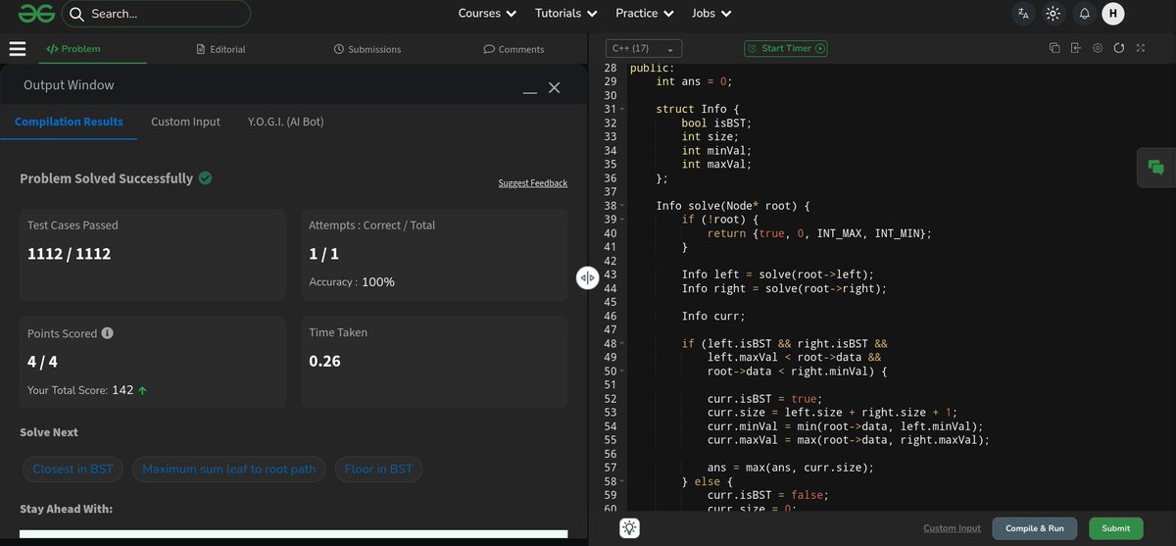1176x546 pixels.
Task: Open the profile avatar H
Action: [1112, 14]
